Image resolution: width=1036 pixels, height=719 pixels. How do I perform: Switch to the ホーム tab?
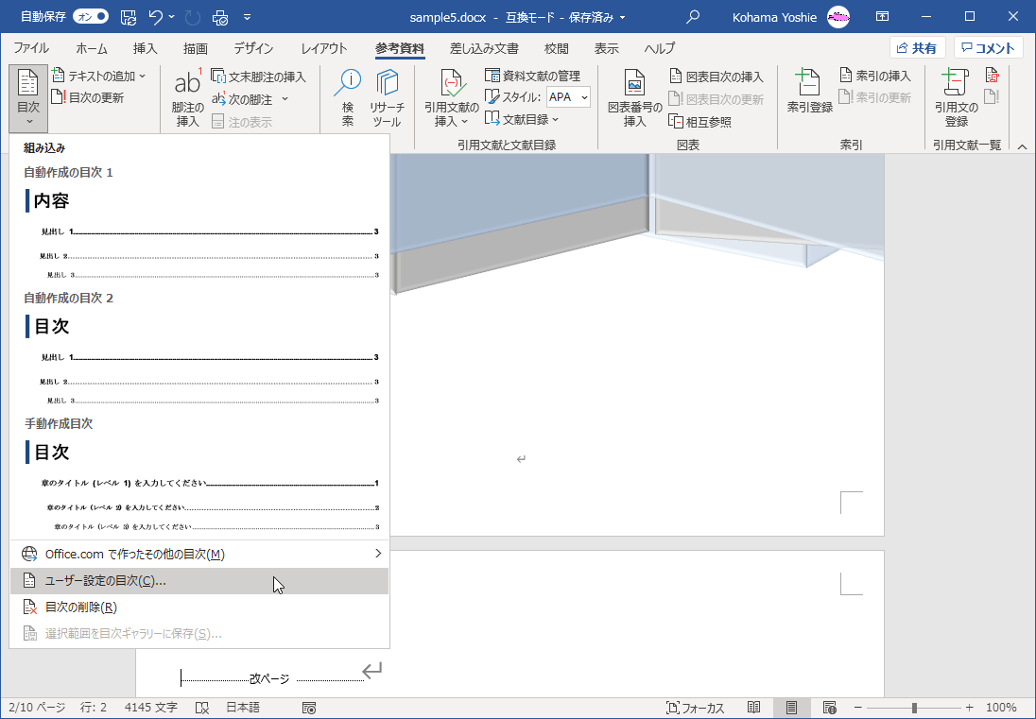coord(91,48)
